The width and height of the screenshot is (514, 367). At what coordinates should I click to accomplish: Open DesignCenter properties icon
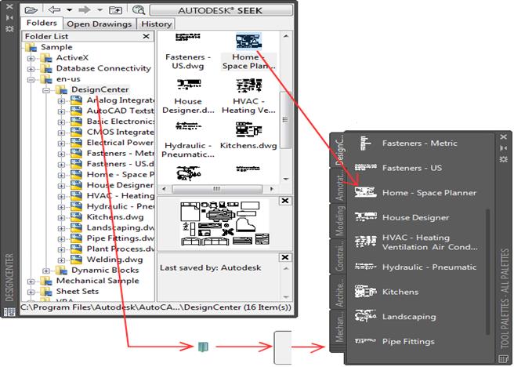point(9,28)
